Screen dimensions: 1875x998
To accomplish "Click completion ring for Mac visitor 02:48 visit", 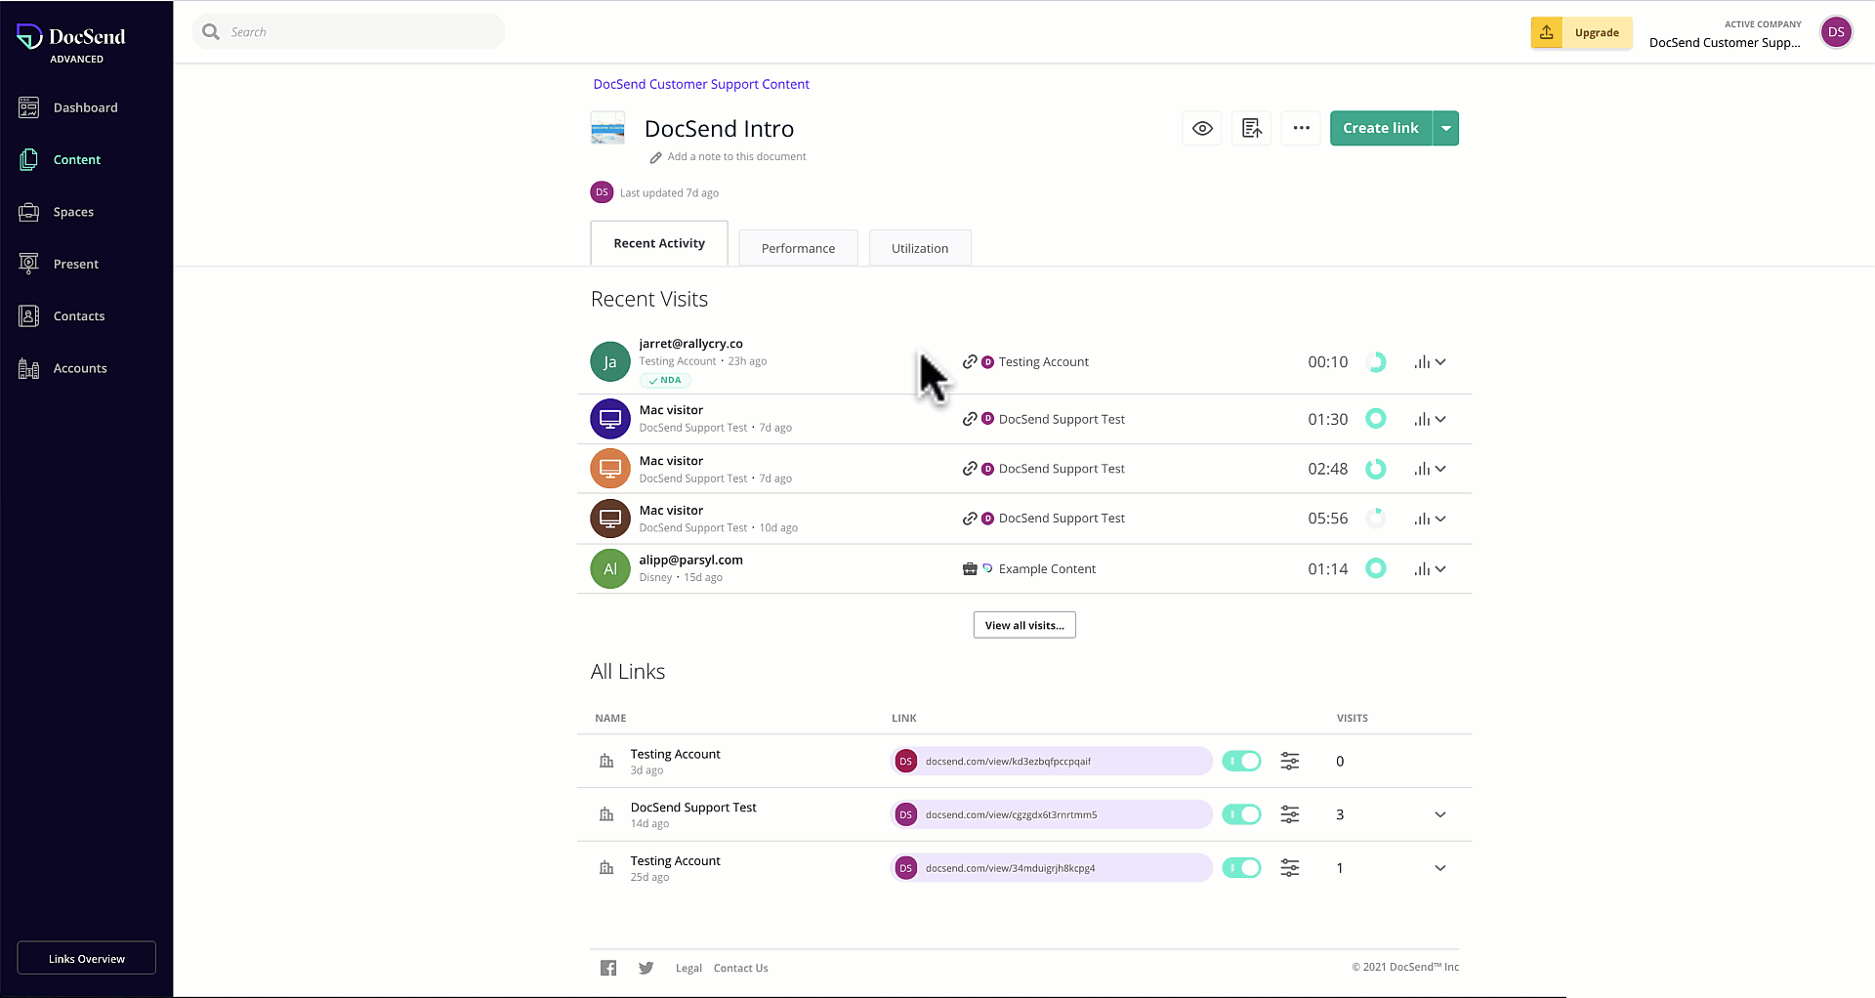I will click(x=1376, y=469).
